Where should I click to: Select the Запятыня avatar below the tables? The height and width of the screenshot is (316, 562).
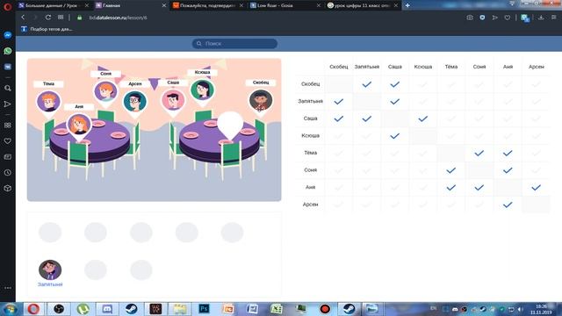point(50,269)
